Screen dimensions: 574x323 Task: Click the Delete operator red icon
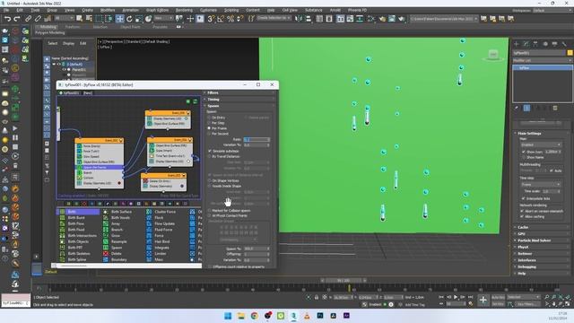pyautogui.click(x=106, y=253)
